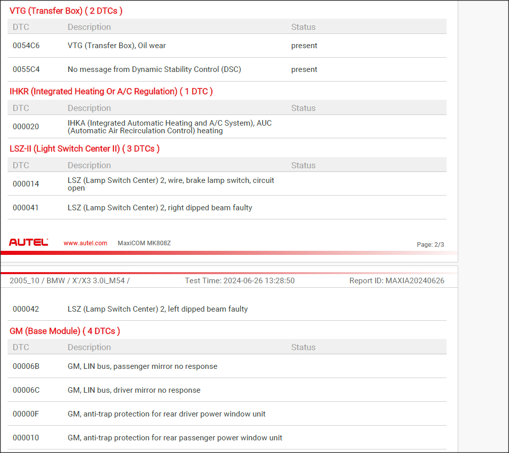The image size is (509, 453).
Task: Click 'present' status for code 0054C6
Action: [x=304, y=46]
